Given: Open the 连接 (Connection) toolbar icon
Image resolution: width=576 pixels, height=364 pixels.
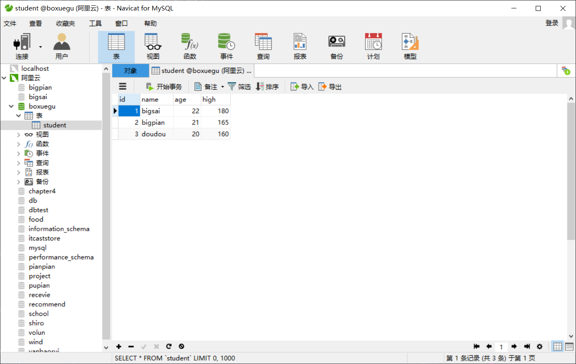Looking at the screenshot, I should coord(22,46).
